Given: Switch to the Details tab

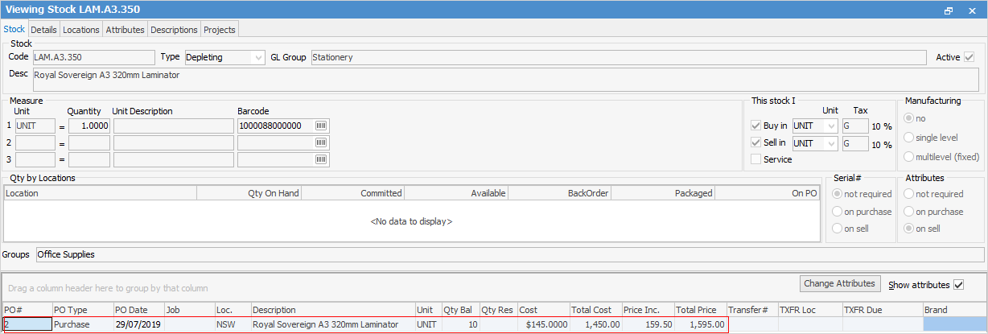Looking at the screenshot, I should tap(44, 30).
